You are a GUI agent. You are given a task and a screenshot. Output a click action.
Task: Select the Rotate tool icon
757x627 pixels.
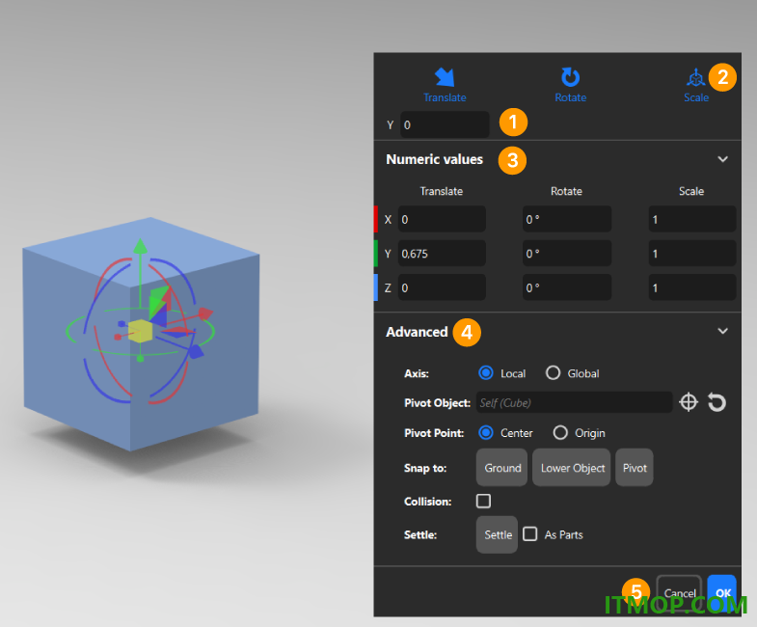tap(570, 77)
